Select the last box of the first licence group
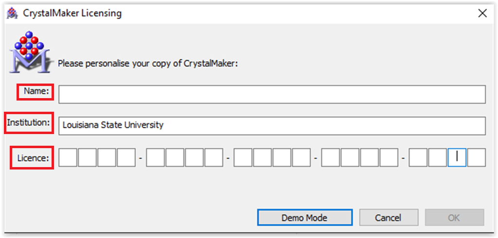This screenshot has width=498, height=238. [126, 158]
